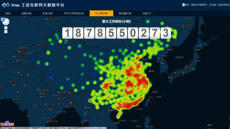The image size is (230, 129).
Task: Open the 保有量分布 tab
Action: pyautogui.click(x=125, y=13)
